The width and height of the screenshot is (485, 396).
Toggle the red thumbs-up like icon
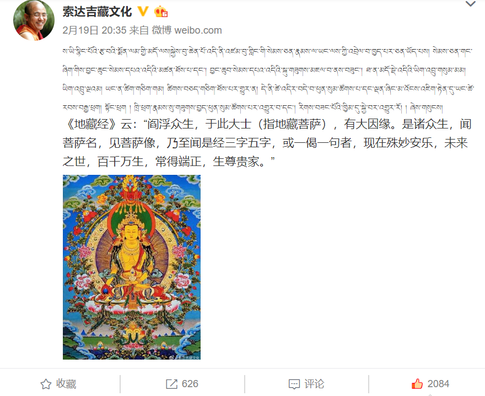pyautogui.click(x=417, y=384)
